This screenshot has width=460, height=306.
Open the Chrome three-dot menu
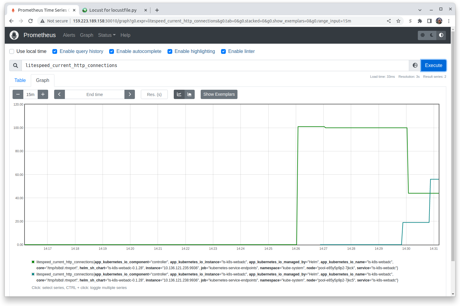[x=449, y=21]
